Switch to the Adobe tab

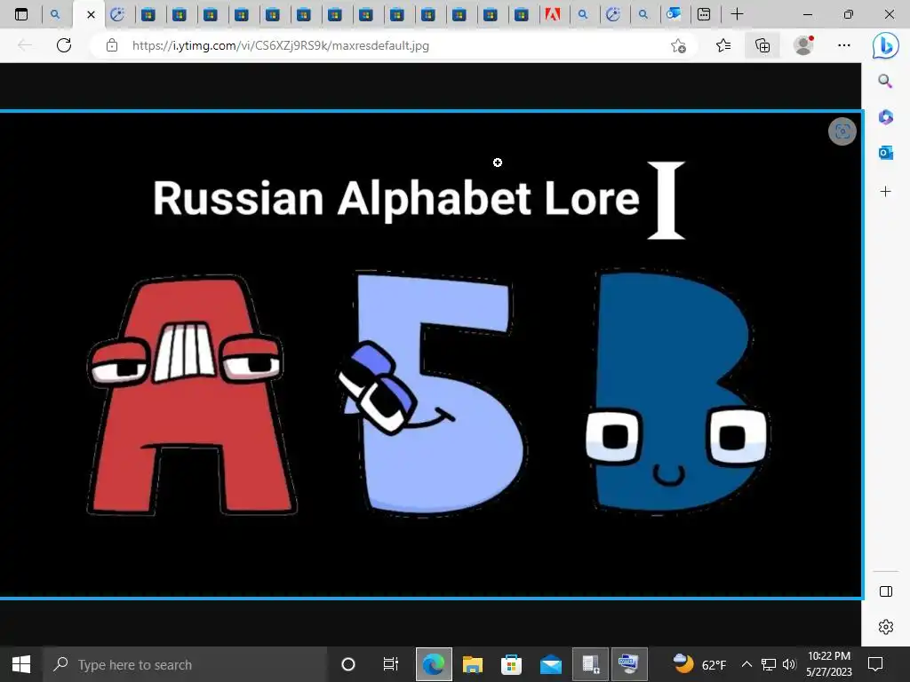click(x=552, y=14)
